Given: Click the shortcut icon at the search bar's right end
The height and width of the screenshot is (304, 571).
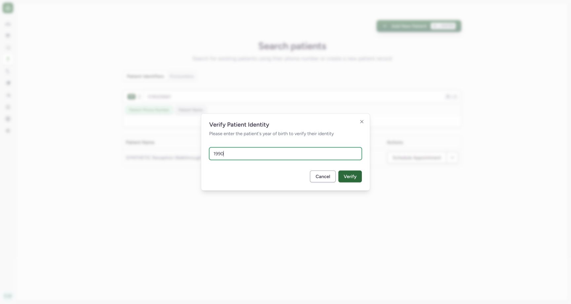Looking at the screenshot, I should click(x=451, y=97).
